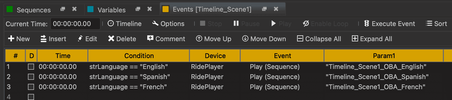The width and height of the screenshot is (452, 100).
Task: Move the selected event down
Action: click(264, 39)
